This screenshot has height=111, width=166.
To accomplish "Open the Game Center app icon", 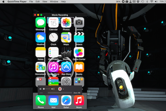I will pos(79,52).
